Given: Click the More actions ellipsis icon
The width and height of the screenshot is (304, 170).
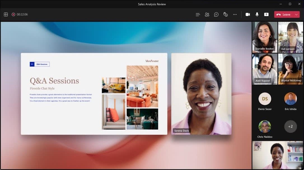Looking at the screenshot, I should pos(235,14).
